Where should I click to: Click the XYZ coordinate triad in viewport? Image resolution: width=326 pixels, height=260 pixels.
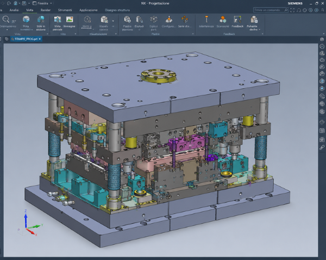[x=29, y=224]
